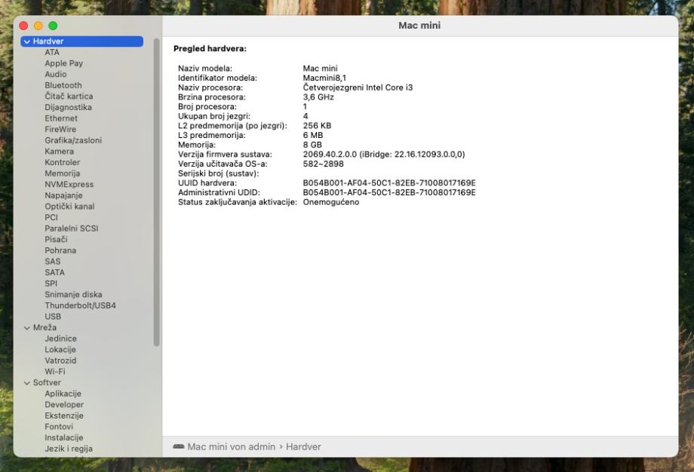
Task: Click the 8 GB memory value
Action: tap(312, 145)
